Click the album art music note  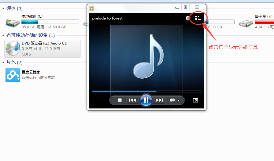(x=148, y=56)
